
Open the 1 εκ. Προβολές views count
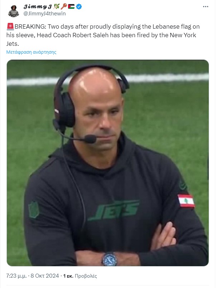click(80, 276)
